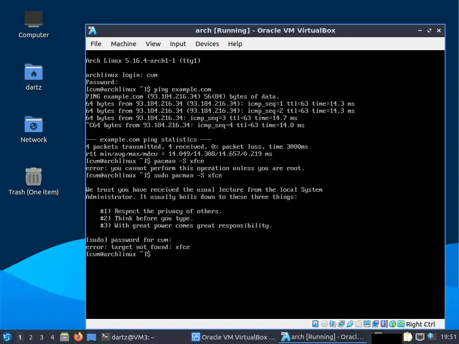Open the USB devices status icon
This screenshot has width=459, height=344.
350,324
